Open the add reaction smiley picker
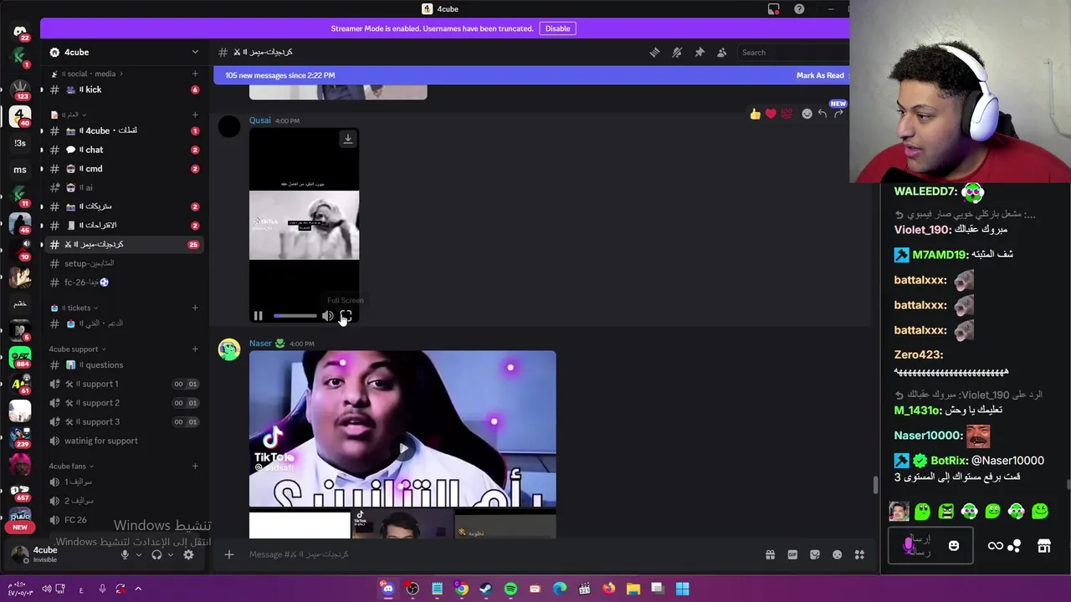The height and width of the screenshot is (602, 1071). pos(807,114)
